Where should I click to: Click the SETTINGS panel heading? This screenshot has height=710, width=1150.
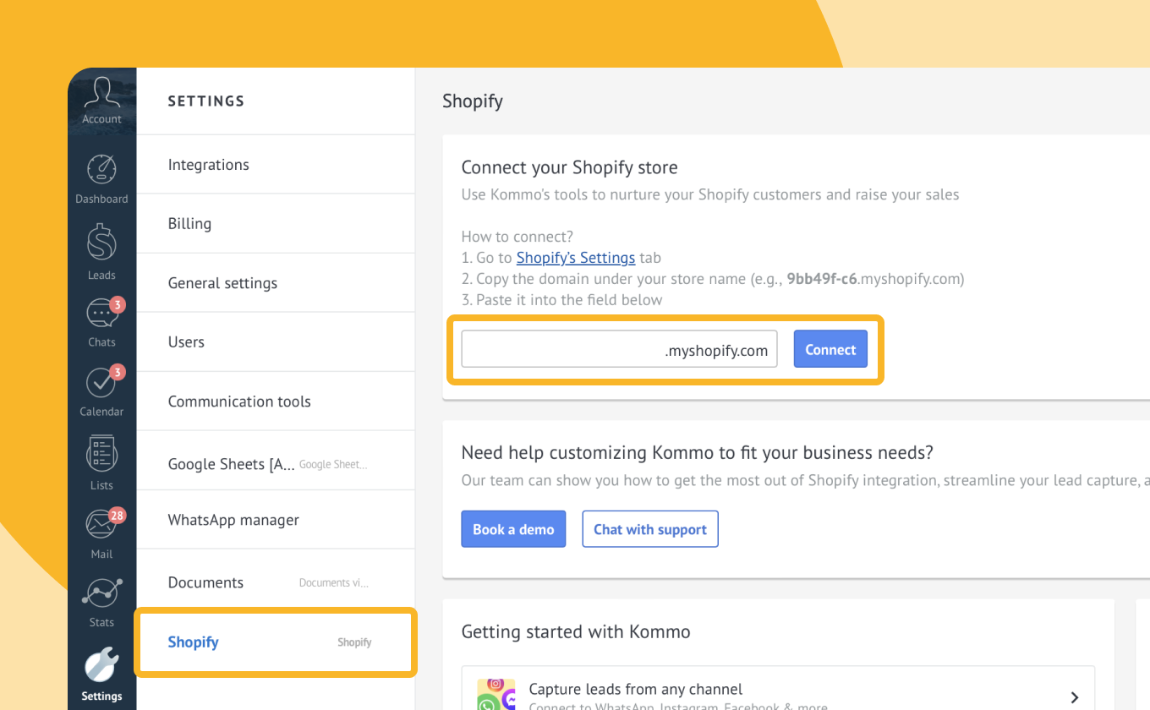tap(206, 101)
